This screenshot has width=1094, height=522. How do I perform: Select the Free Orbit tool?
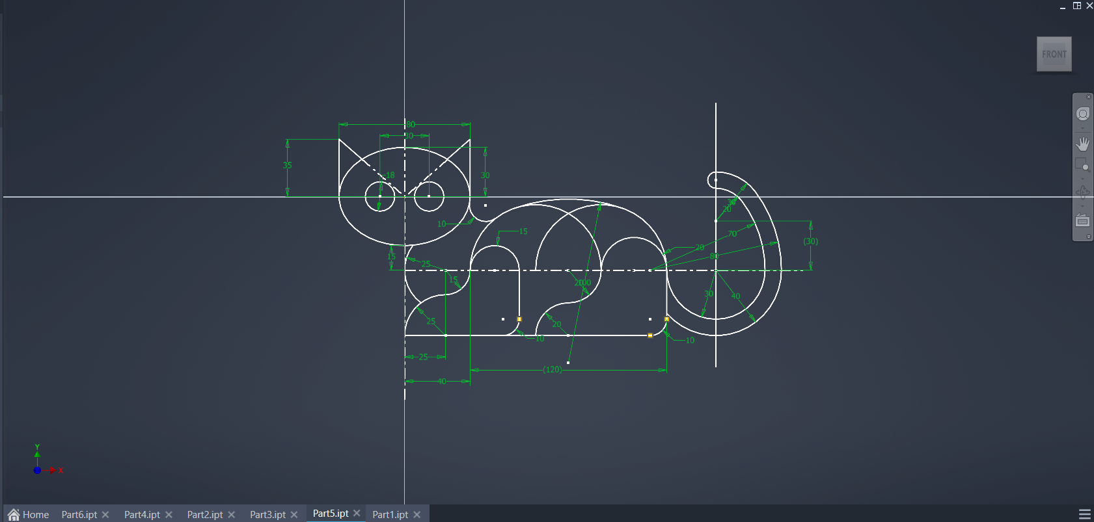point(1082,192)
